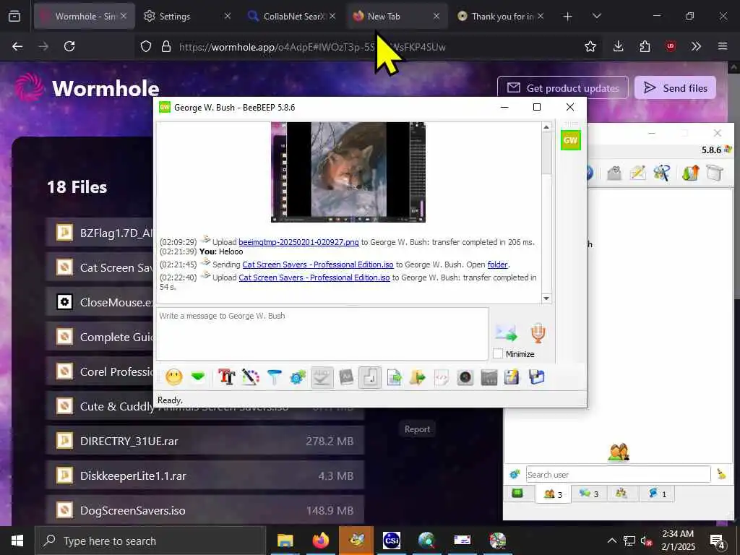
Task: Switch to the users tab showing 3
Action: click(x=553, y=494)
